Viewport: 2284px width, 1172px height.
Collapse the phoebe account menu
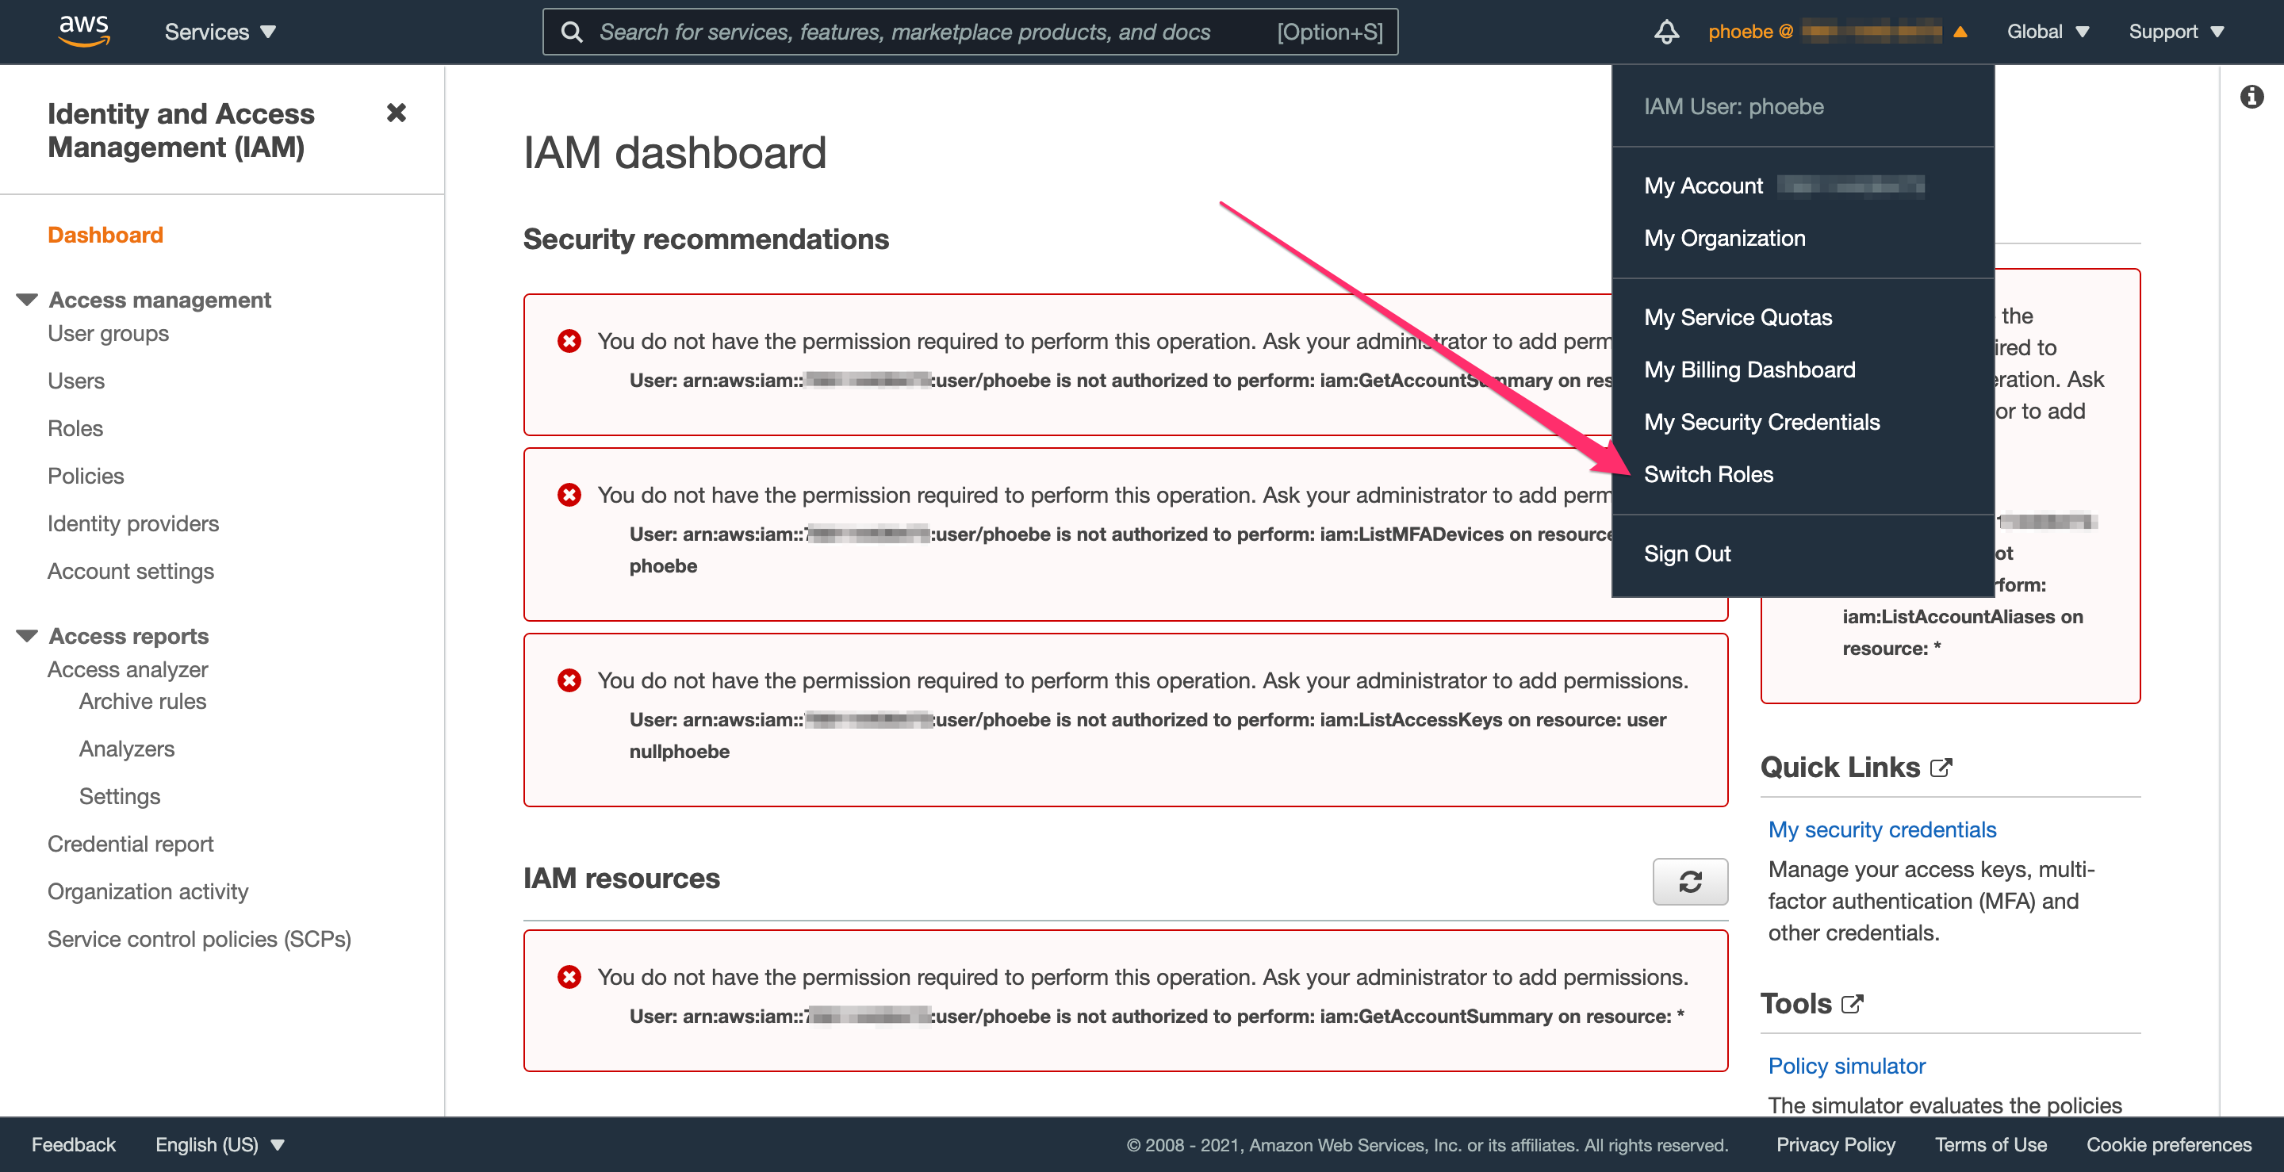point(1838,32)
